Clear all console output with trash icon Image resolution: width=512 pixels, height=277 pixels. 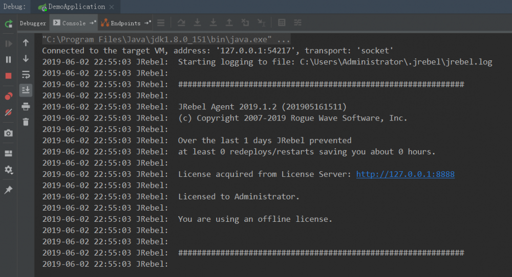point(26,122)
